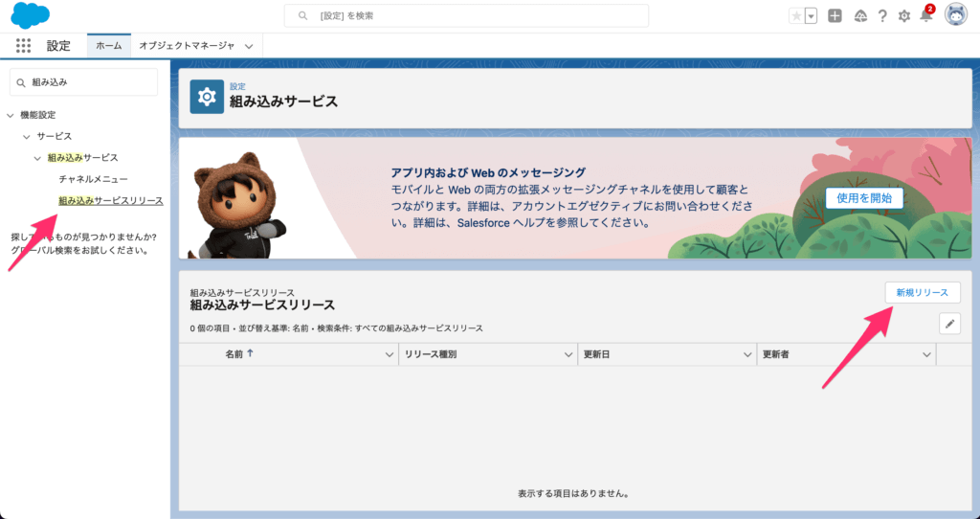Open 組み込みサービスリリース sidebar link
The width and height of the screenshot is (980, 519).
click(111, 201)
